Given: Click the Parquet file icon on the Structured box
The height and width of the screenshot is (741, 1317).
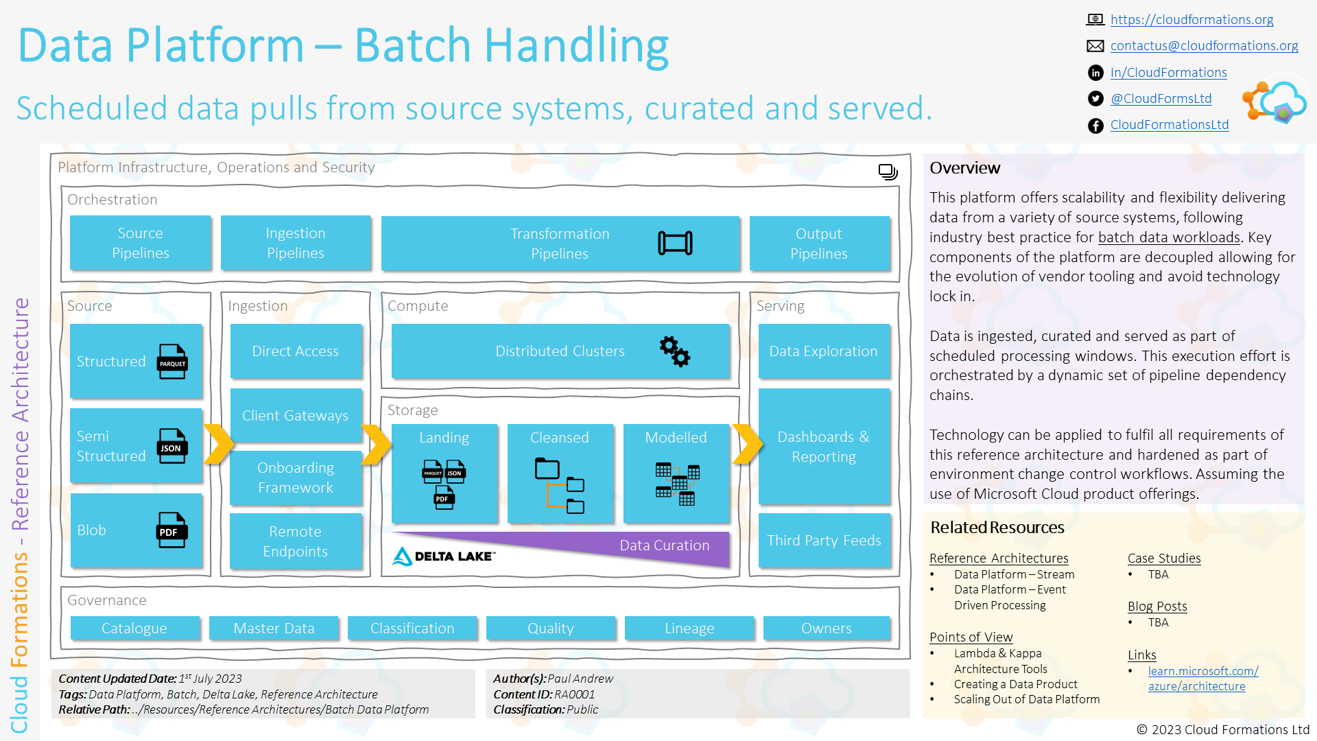Looking at the screenshot, I should click(x=172, y=362).
